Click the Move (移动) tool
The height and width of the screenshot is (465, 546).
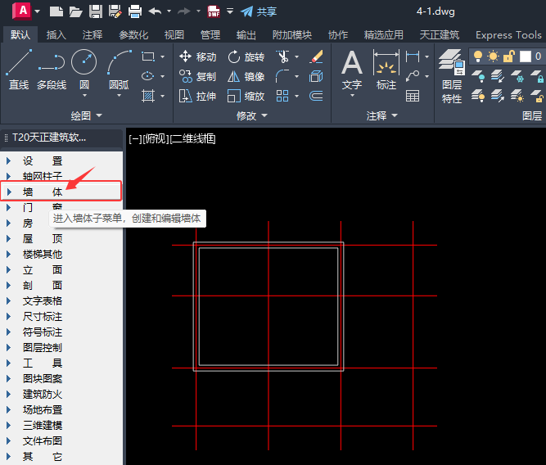click(x=197, y=56)
